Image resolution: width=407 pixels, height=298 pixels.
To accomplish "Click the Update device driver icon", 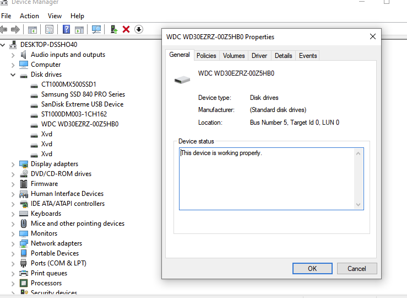I will tap(114, 29).
